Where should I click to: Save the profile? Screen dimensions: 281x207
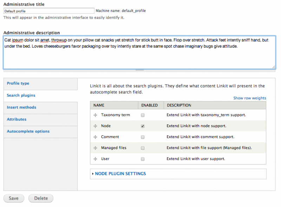(x=13, y=198)
